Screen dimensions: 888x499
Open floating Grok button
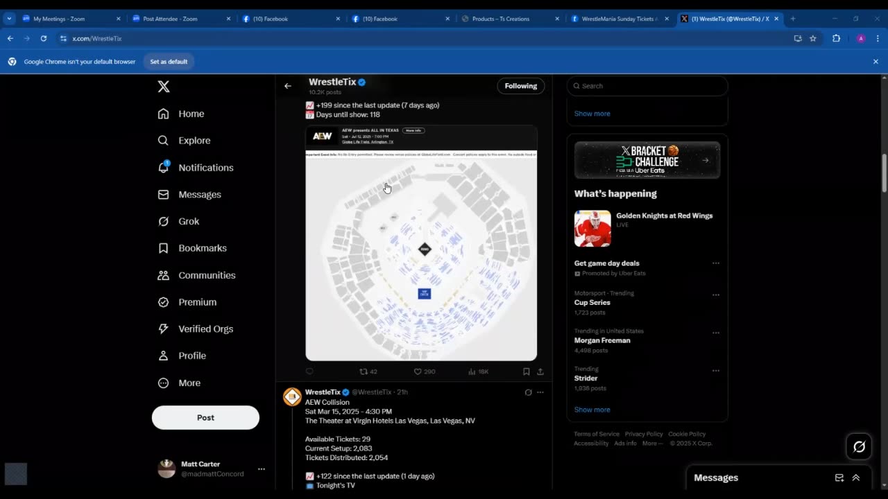pyautogui.click(x=859, y=447)
